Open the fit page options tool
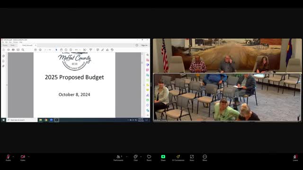Image resolution: width=303 pixels, height=170 pixels. tap(85, 50)
